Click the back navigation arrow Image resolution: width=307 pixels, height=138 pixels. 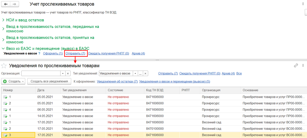[6, 4]
